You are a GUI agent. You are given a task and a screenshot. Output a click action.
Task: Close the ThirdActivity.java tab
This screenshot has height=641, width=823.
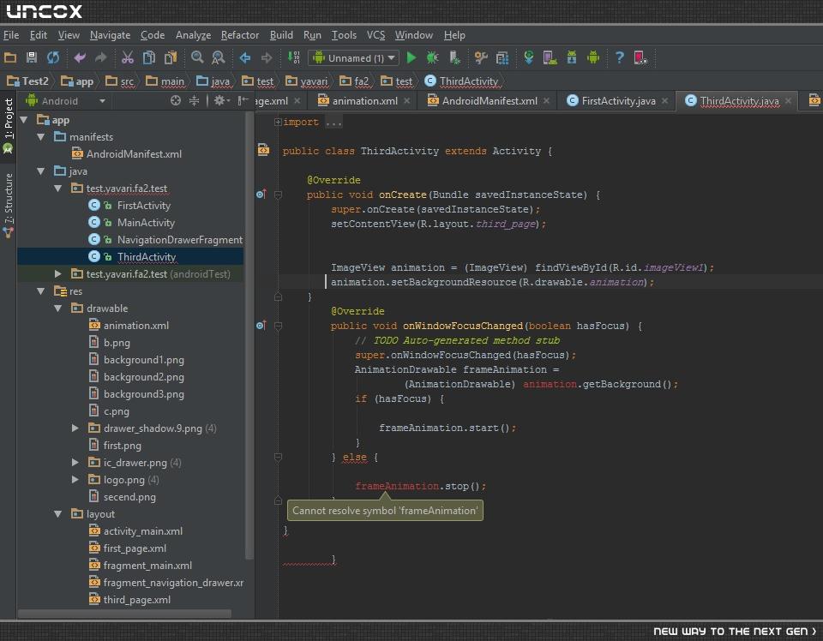point(788,101)
